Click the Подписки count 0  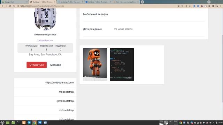click(60, 50)
